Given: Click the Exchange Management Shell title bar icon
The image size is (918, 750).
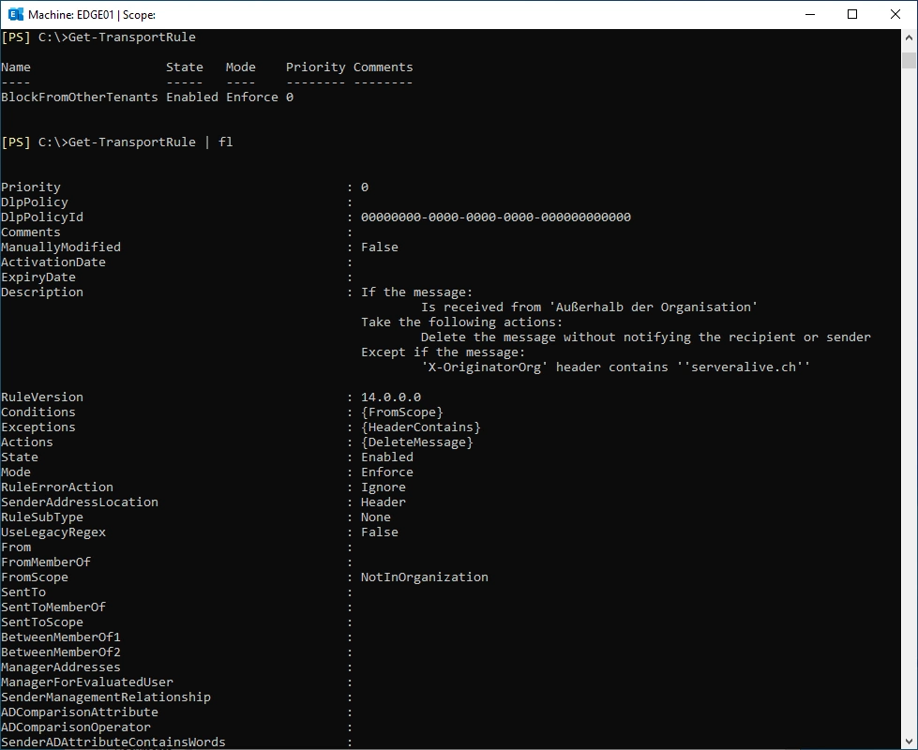Looking at the screenshot, I should click(x=16, y=14).
